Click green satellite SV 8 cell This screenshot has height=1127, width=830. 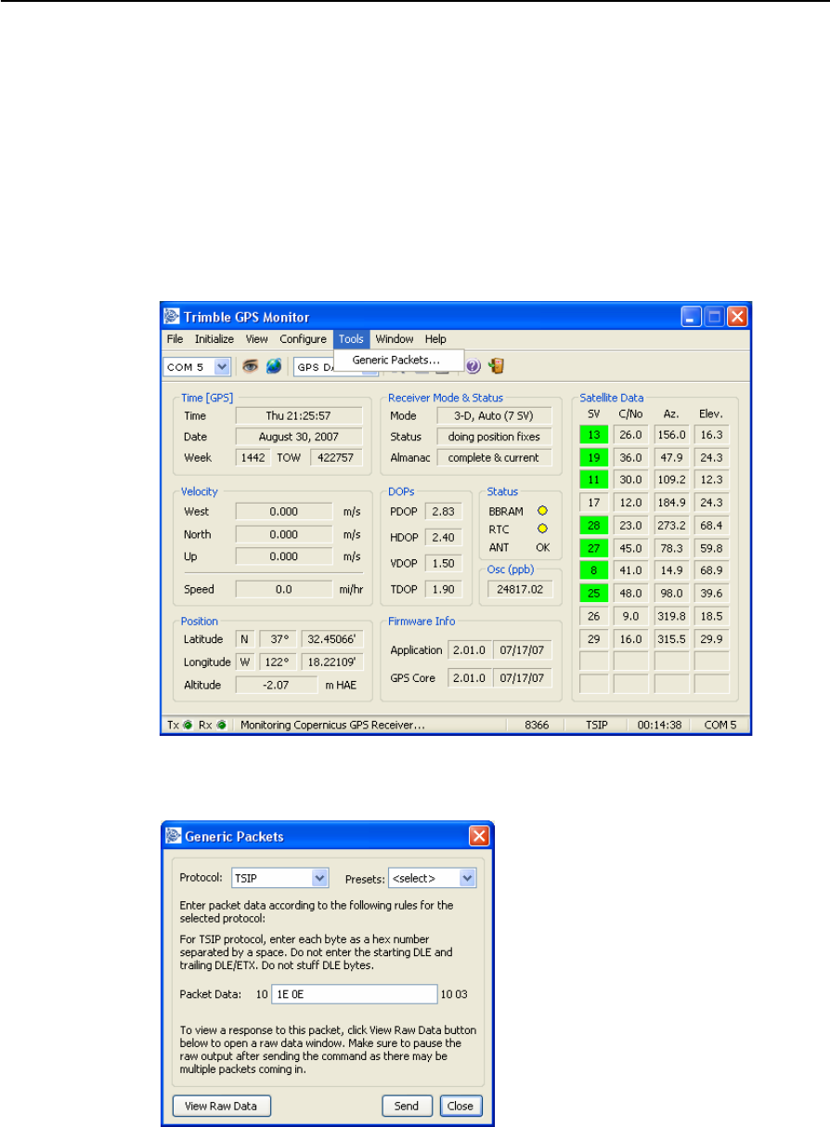tap(593, 570)
